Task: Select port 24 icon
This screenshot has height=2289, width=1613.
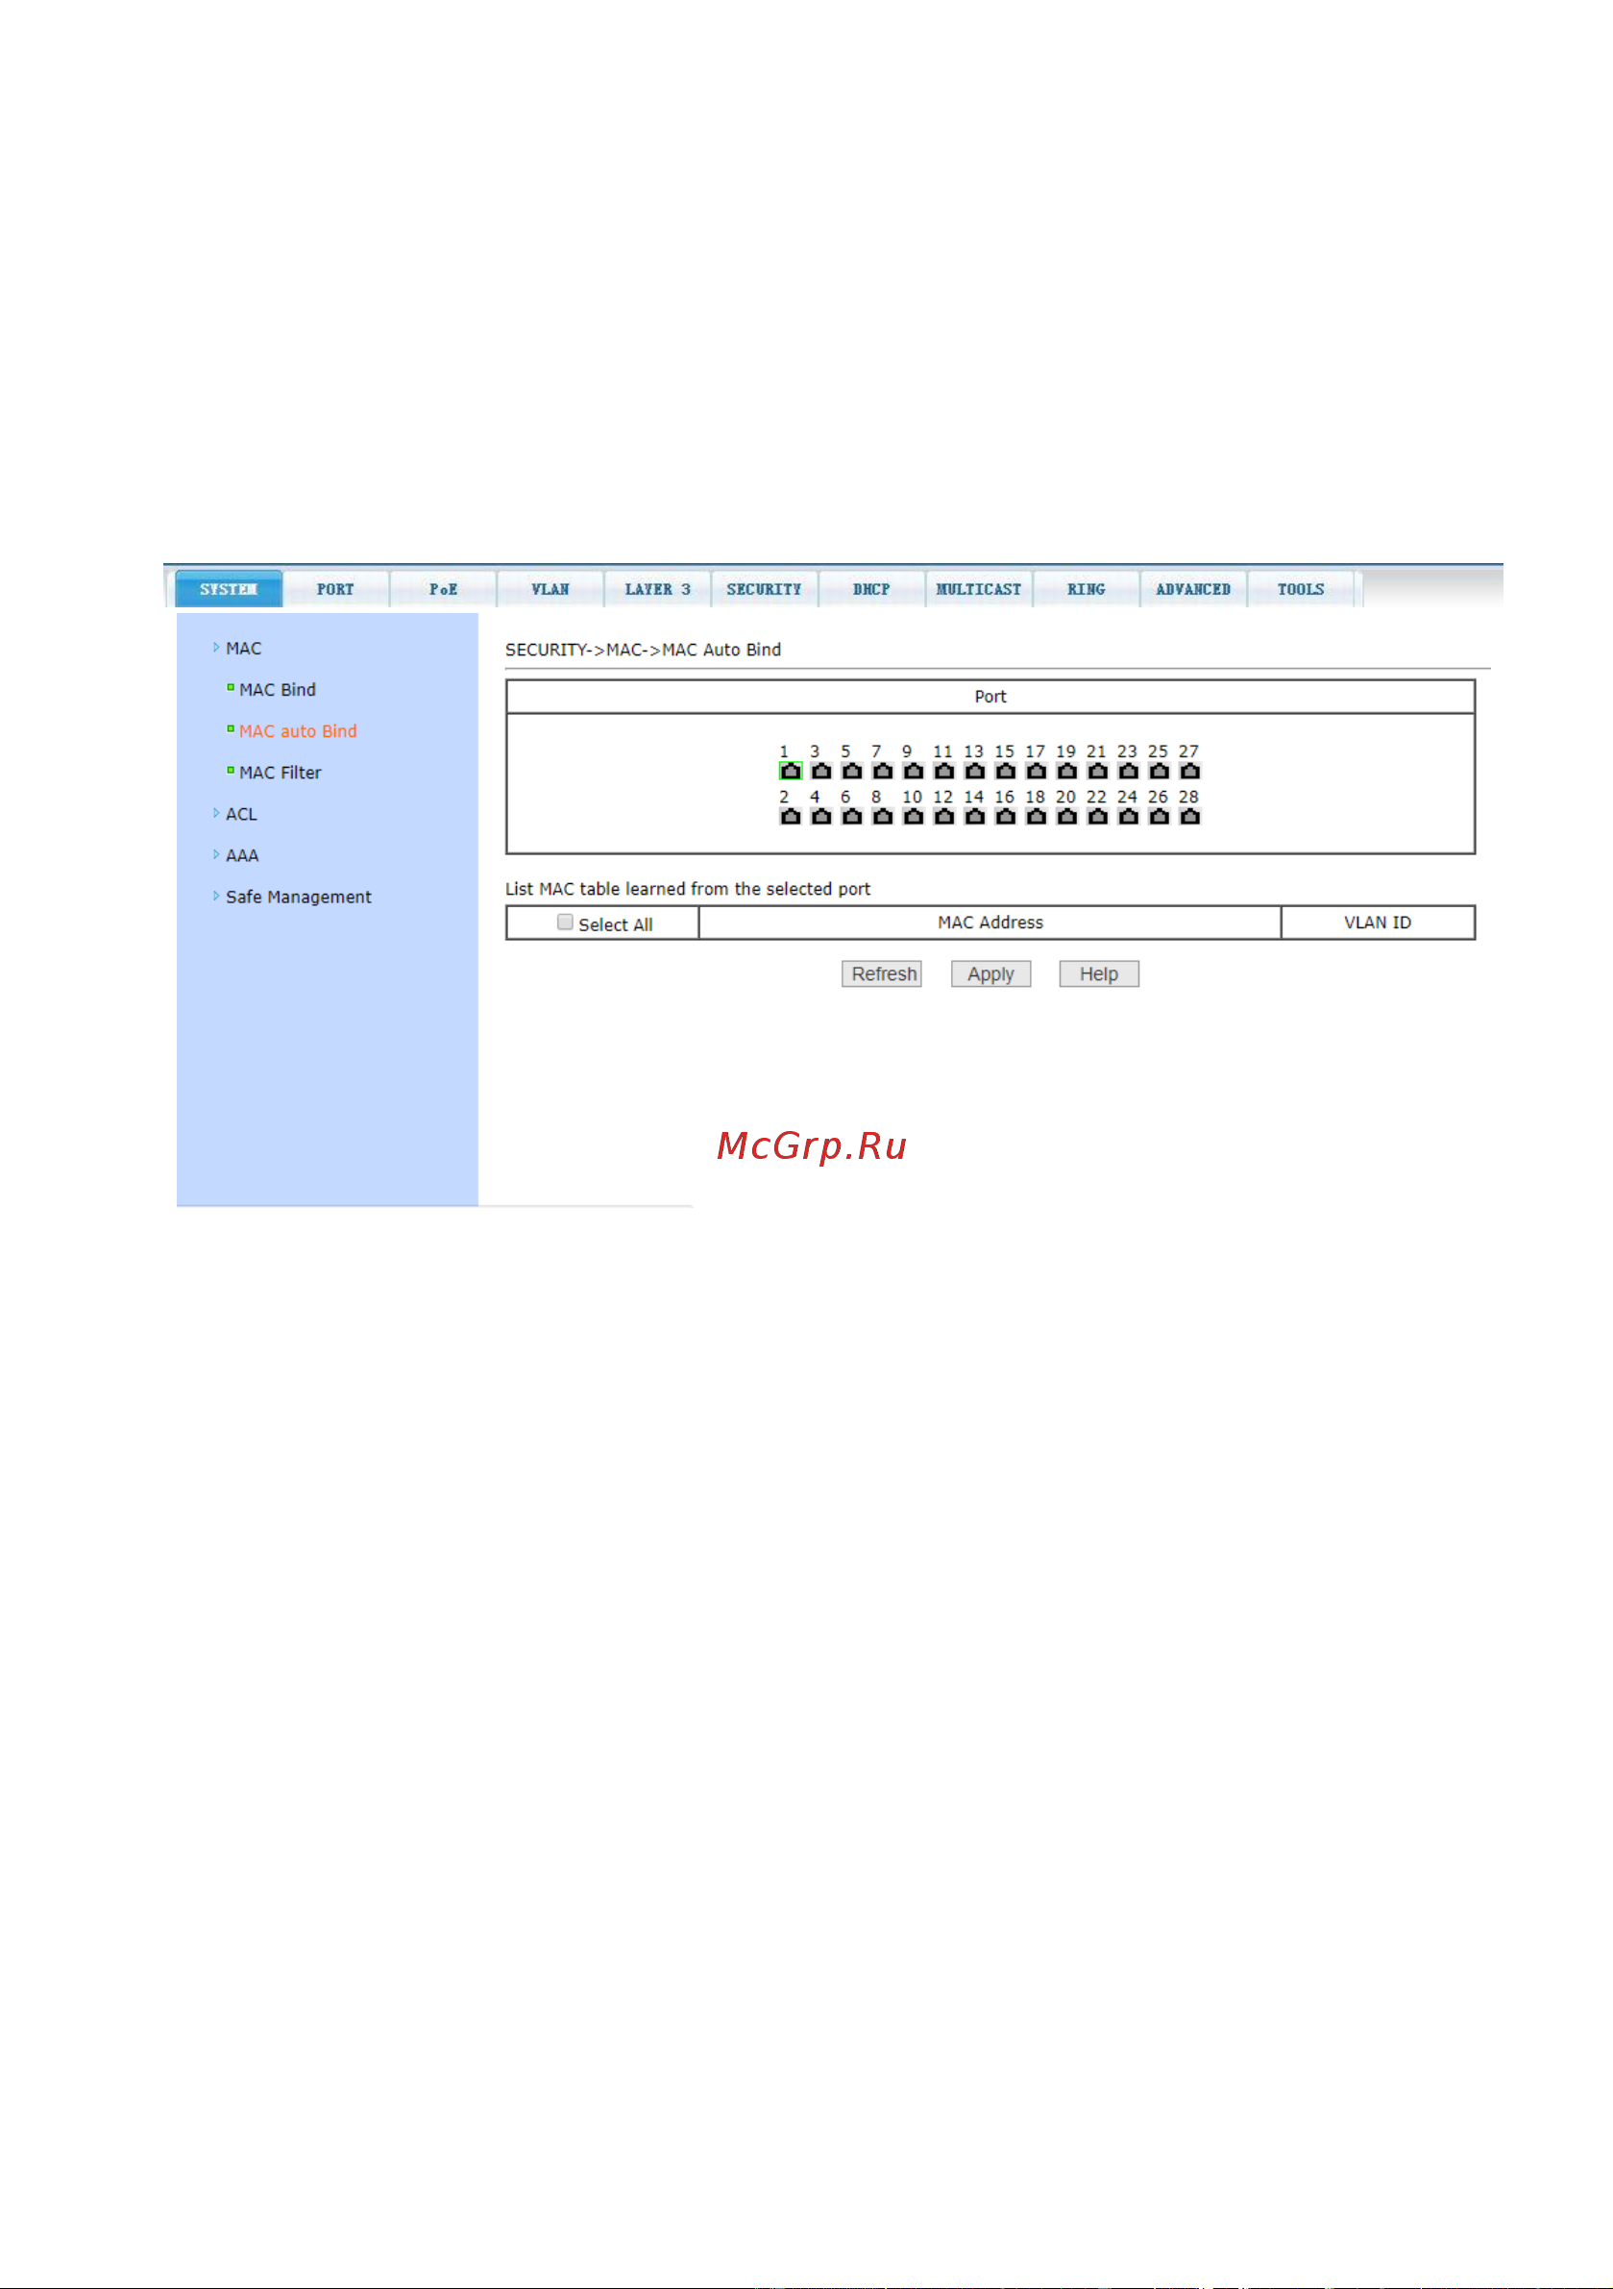Action: tap(1129, 817)
